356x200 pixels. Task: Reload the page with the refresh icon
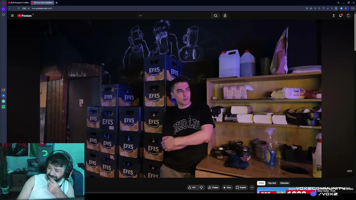(x=19, y=8)
